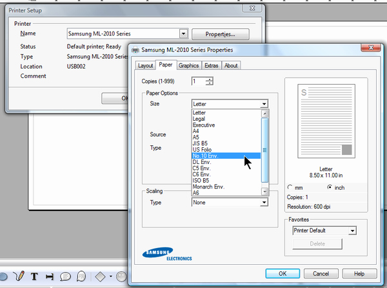Click OK in Samsung Properties dialog
Viewport: 387px width, 288px height.
[x=283, y=274]
